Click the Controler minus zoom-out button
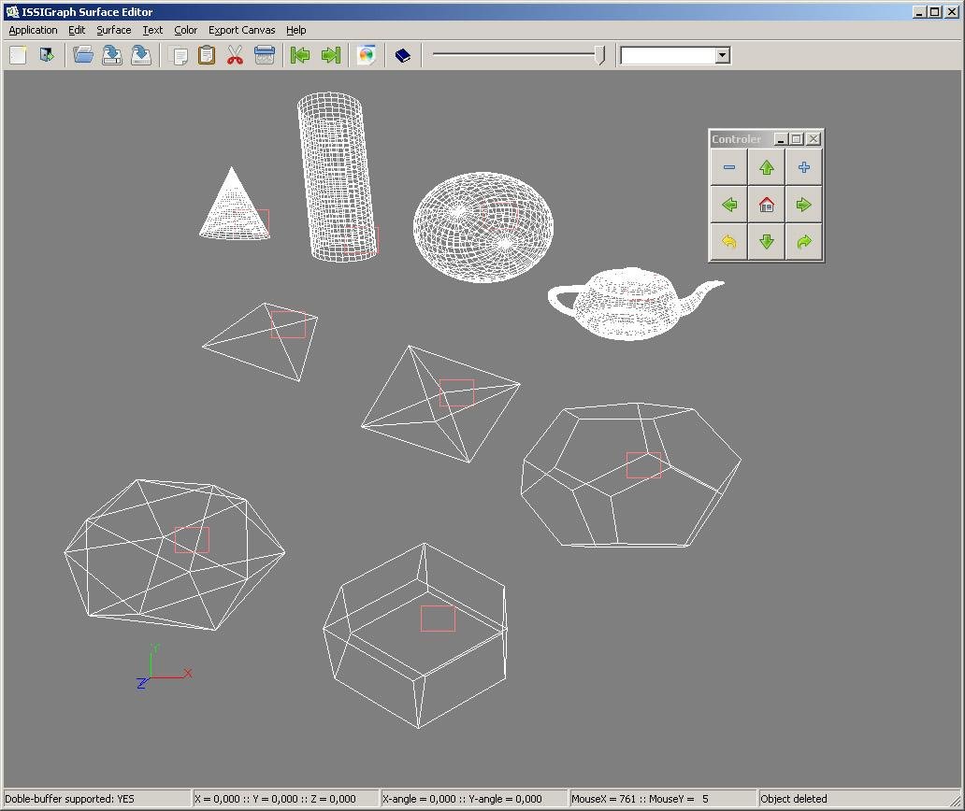This screenshot has width=965, height=811. [x=729, y=167]
